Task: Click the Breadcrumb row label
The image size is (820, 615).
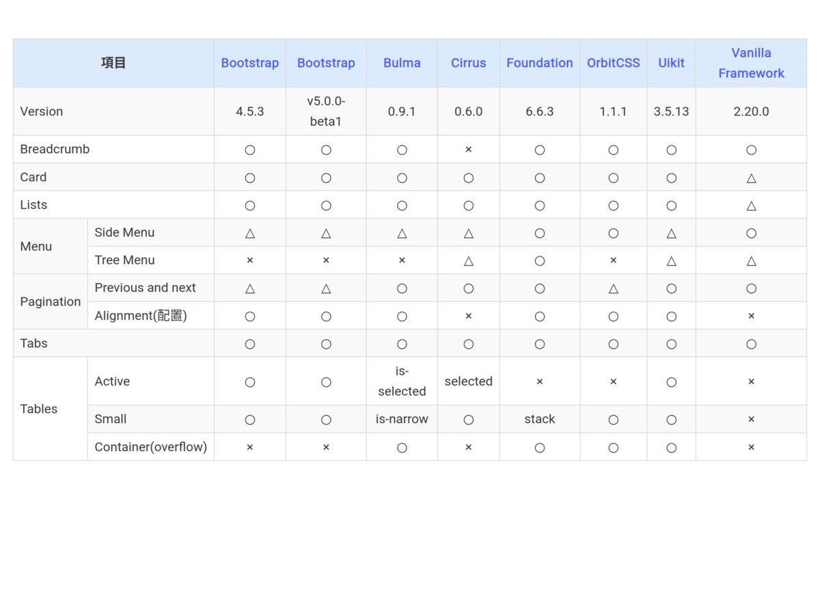Action: click(x=55, y=149)
